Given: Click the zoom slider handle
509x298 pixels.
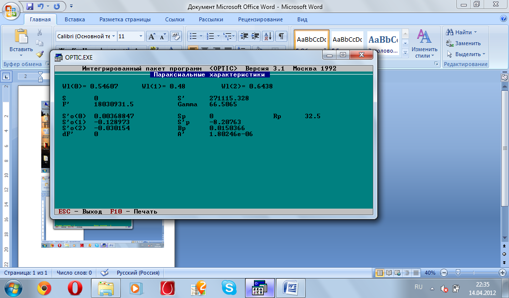Looking at the screenshot, I should tap(458, 273).
